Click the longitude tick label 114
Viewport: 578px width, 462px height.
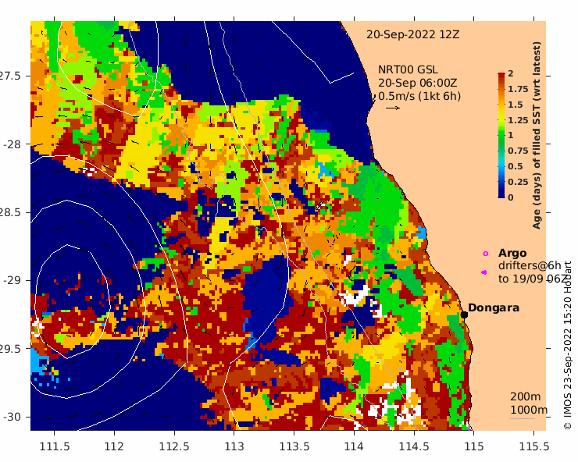pyautogui.click(x=355, y=447)
